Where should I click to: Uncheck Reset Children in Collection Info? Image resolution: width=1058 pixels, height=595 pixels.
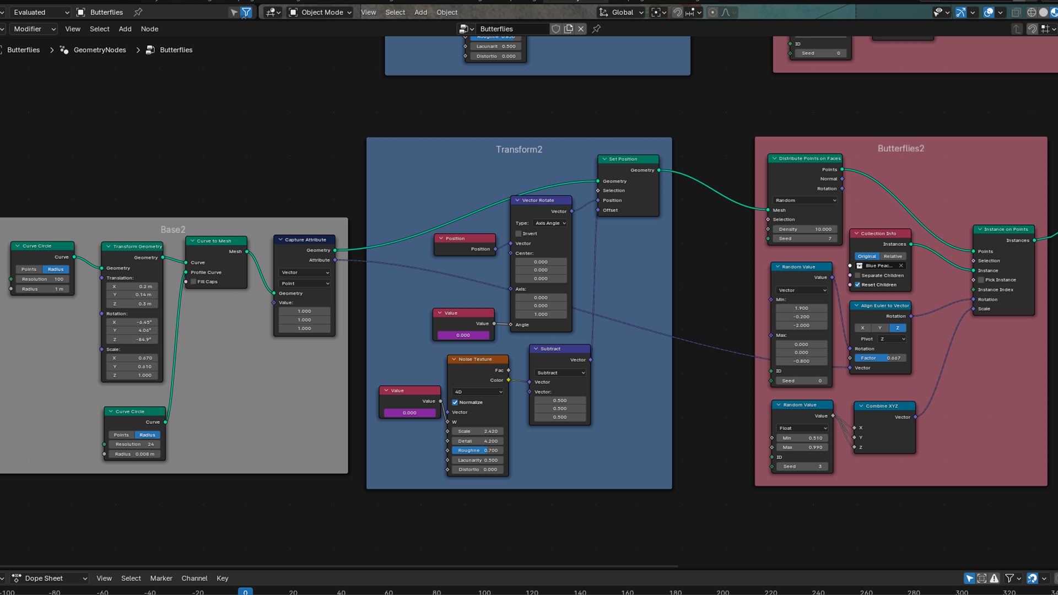pyautogui.click(x=857, y=285)
